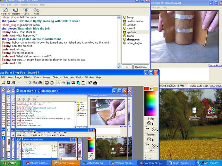Click the Normal Viewing round icon
222x166 pixels.
tap(52, 83)
